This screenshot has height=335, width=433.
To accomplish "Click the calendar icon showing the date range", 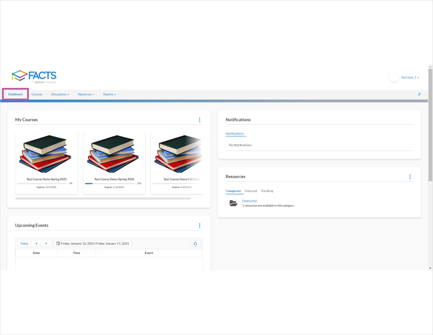I will coord(58,243).
